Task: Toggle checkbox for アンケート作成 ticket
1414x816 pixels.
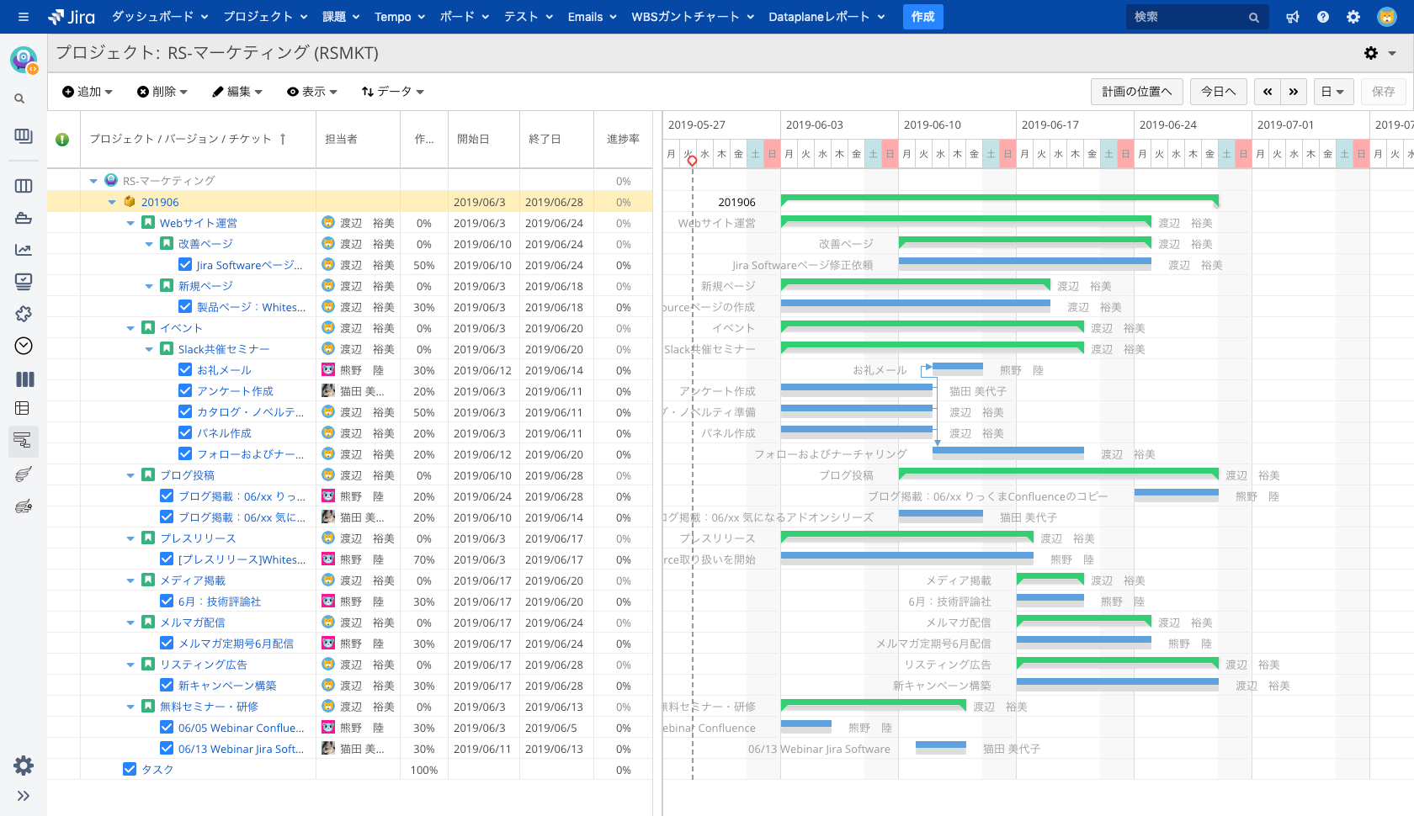Action: [x=185, y=390]
